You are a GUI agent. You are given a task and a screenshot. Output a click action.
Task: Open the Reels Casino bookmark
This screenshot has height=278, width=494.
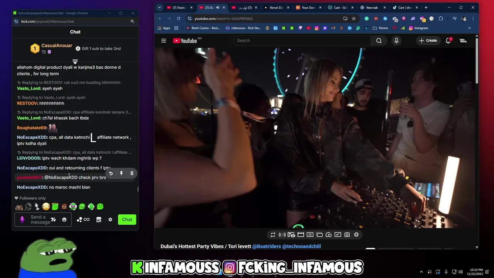click(x=203, y=28)
